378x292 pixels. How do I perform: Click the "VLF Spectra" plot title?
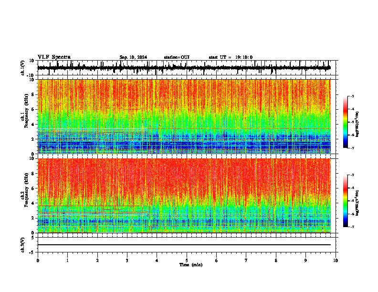coord(54,57)
